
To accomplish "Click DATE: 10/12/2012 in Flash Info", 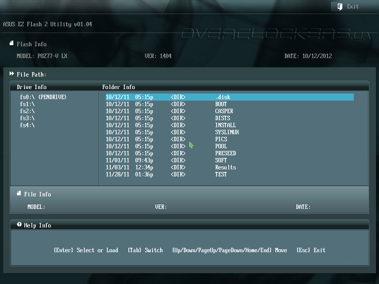I will coord(308,56).
